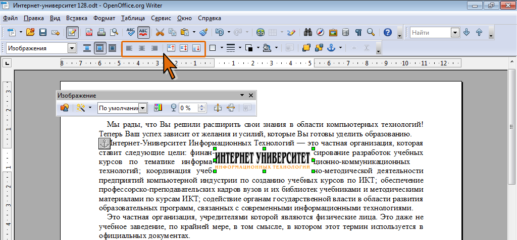Open the Сервис menu
This screenshot has width=517, height=240.
(161, 18)
